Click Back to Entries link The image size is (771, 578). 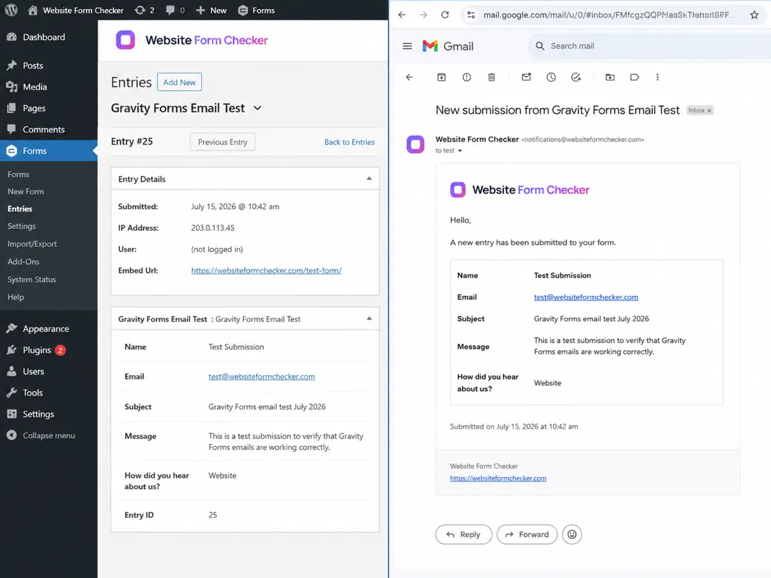349,142
